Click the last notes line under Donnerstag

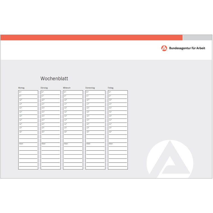[96, 166]
